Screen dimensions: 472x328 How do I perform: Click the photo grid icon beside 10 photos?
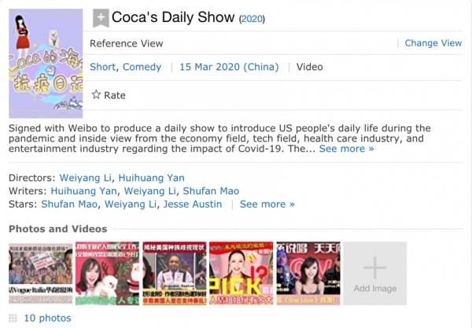coord(13,318)
